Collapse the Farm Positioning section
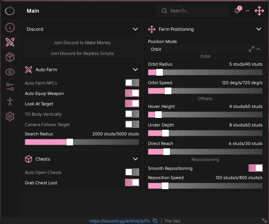This screenshot has width=269, height=224. pos(259,29)
